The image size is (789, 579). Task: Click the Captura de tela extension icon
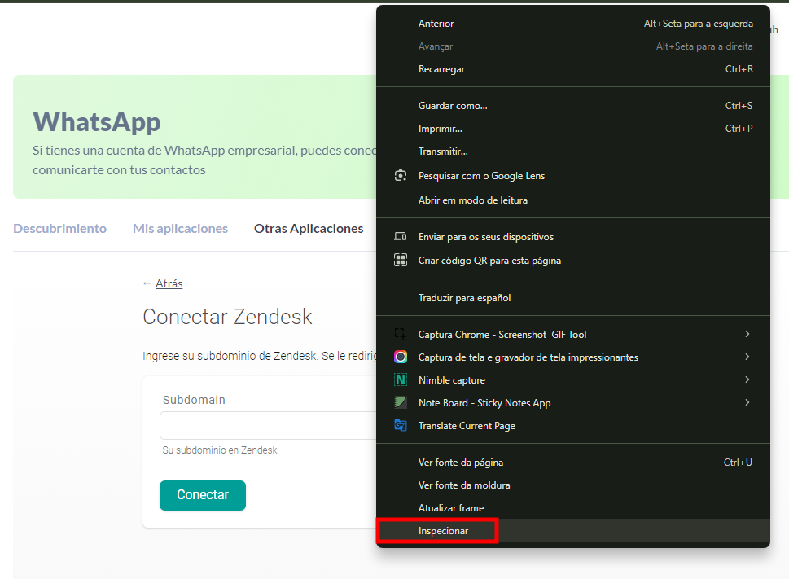pos(400,357)
